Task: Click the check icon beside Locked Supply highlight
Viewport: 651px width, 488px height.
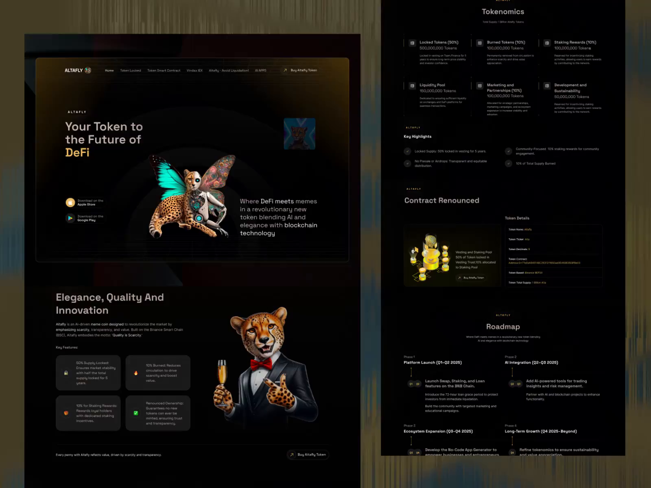Action: coord(407,151)
